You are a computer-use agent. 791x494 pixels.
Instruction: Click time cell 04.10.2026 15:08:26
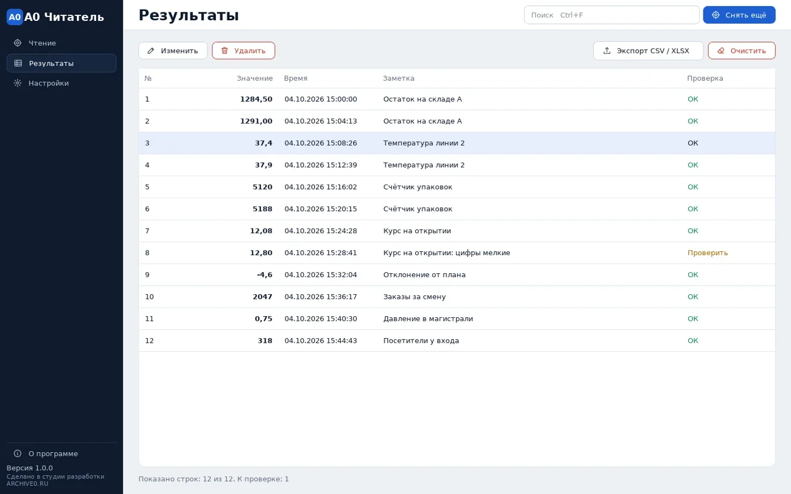coord(321,143)
